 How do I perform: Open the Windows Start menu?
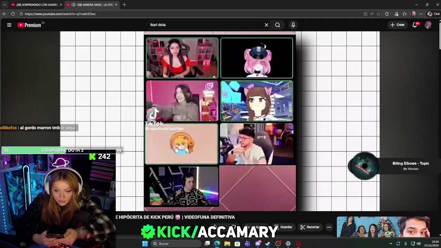coord(145,244)
